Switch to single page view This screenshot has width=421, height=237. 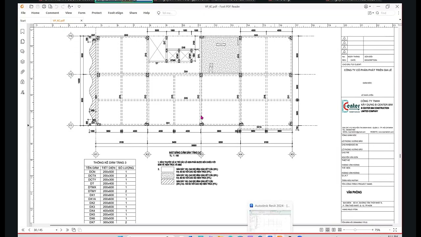(321, 230)
